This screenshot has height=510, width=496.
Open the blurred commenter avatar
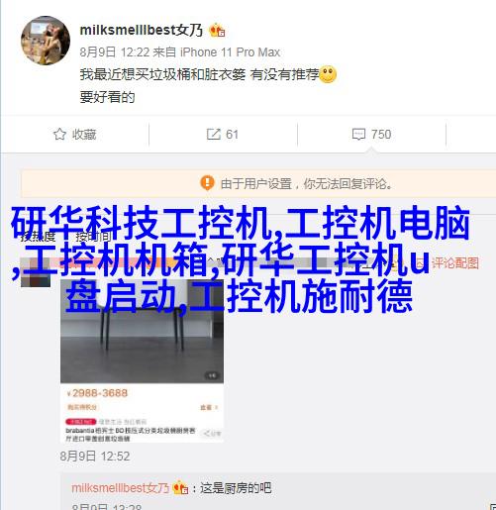click(x=36, y=271)
